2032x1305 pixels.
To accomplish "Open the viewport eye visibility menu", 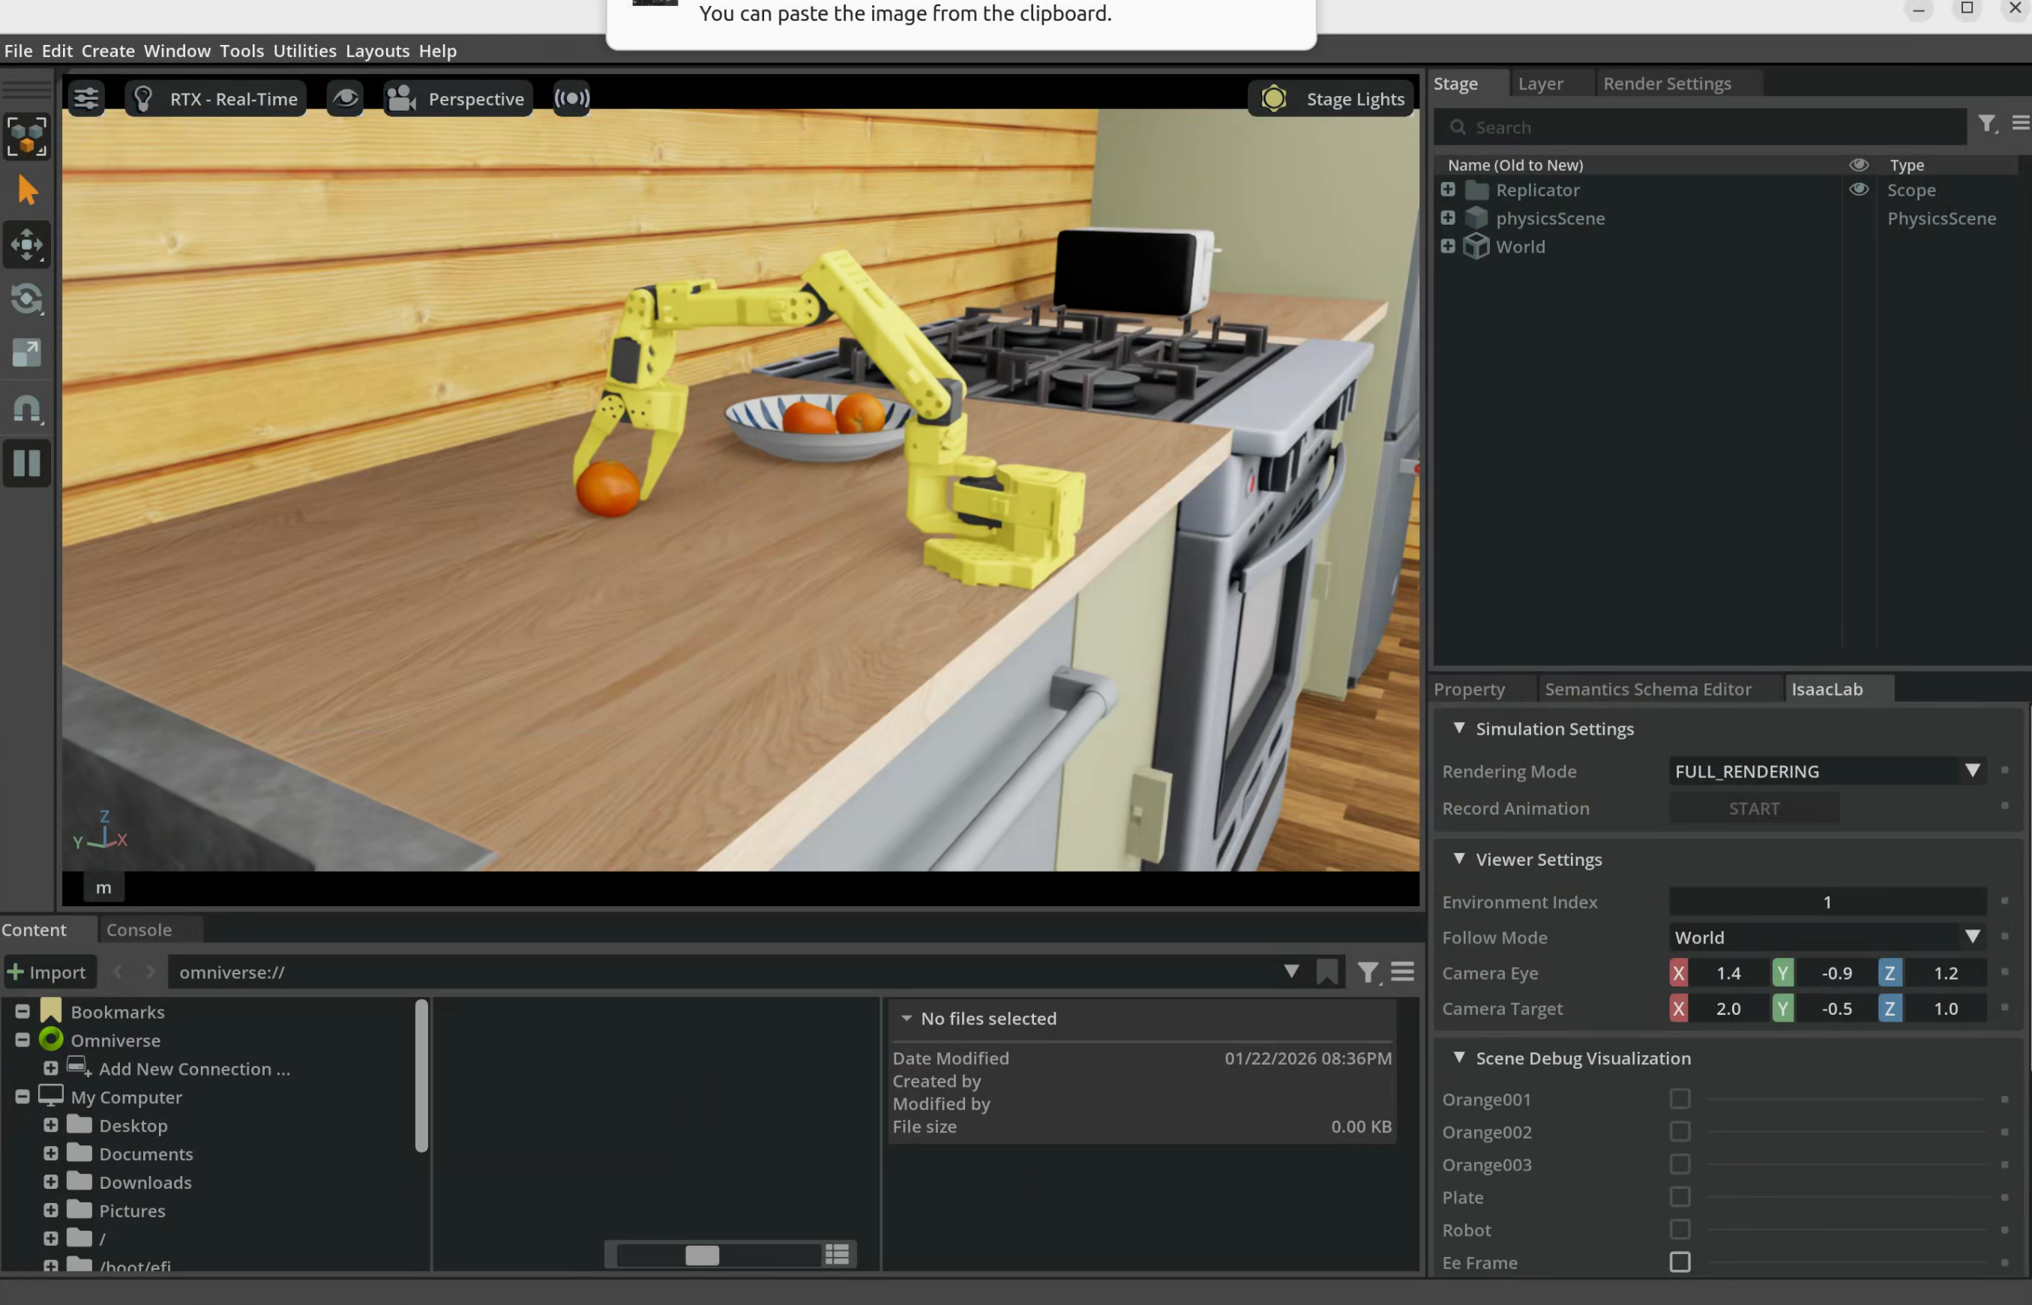I will tap(345, 99).
